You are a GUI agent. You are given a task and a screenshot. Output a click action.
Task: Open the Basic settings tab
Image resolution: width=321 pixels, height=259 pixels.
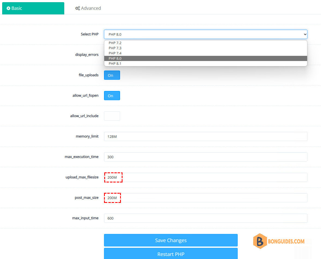click(x=33, y=8)
